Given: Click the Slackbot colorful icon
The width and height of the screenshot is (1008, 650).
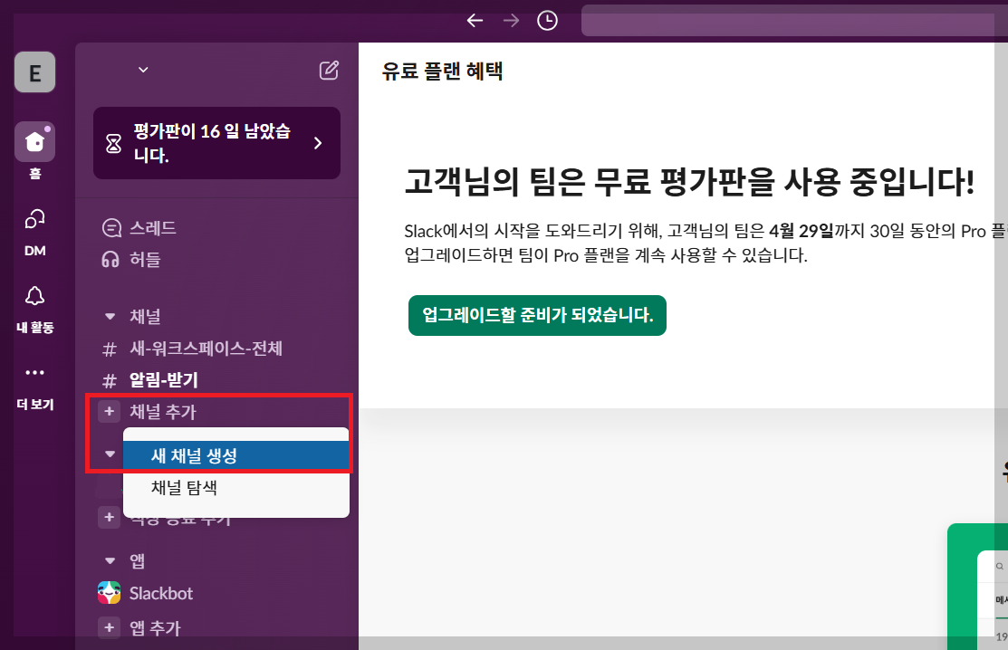Looking at the screenshot, I should click(x=110, y=593).
